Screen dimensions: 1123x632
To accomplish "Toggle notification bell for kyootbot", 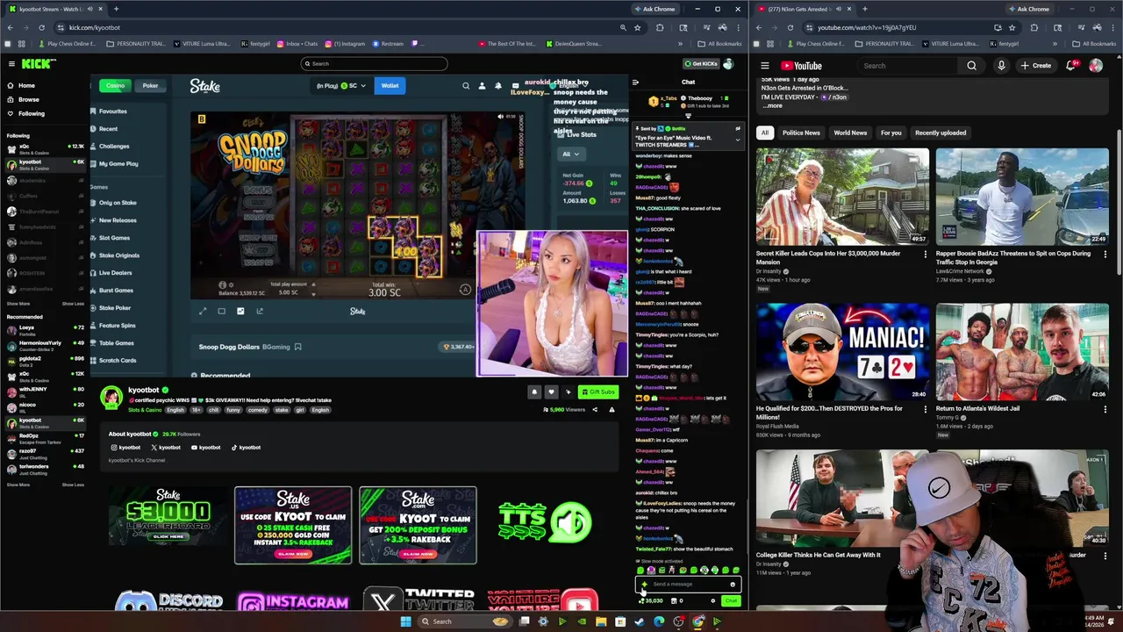I will point(534,391).
